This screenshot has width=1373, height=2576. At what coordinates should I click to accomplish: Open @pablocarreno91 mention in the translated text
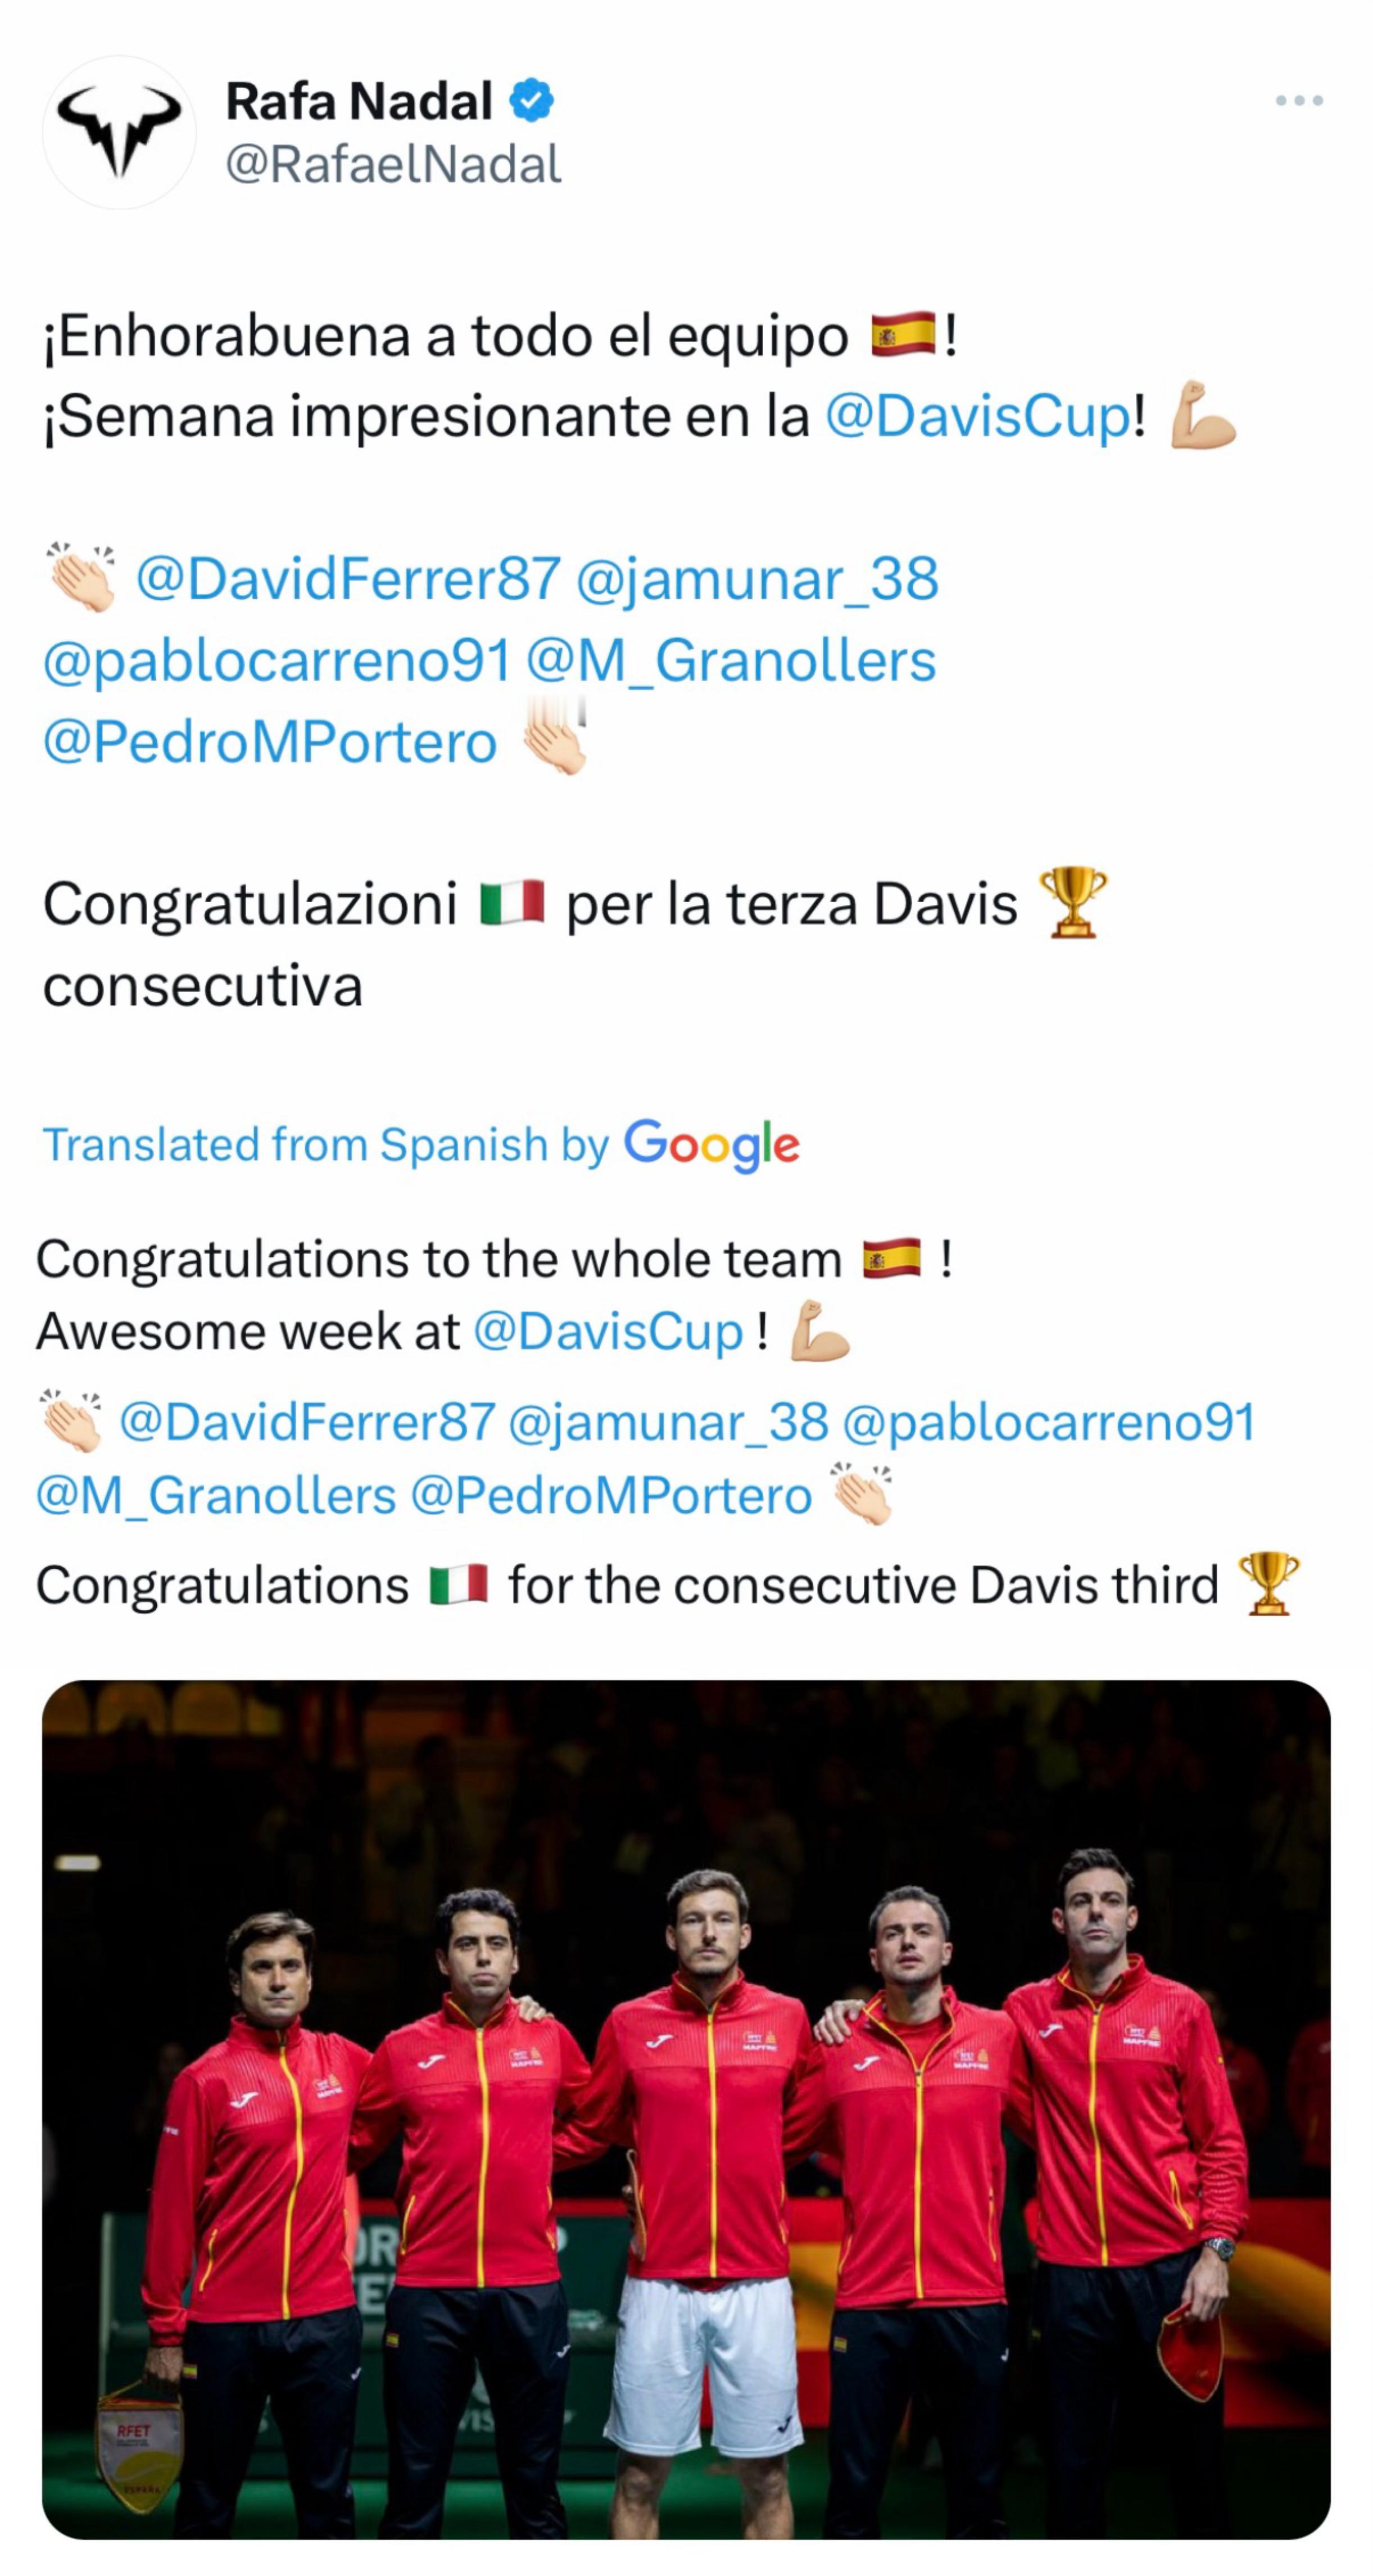point(1048,1423)
